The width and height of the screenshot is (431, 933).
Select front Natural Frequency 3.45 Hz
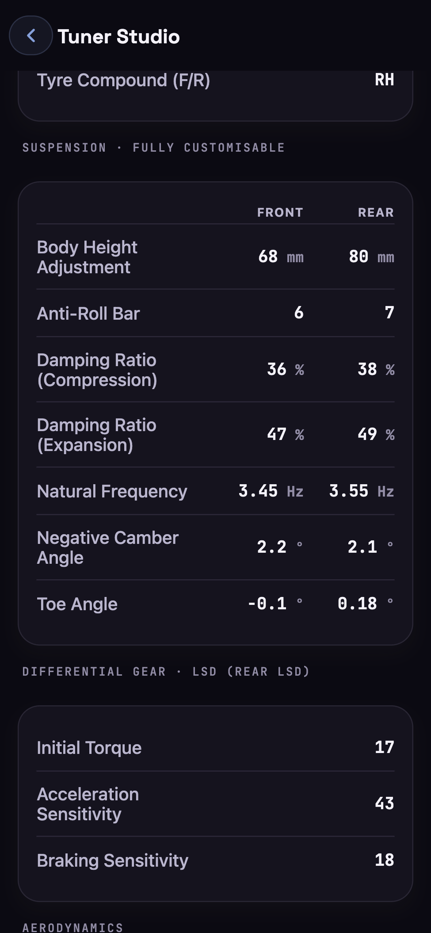(x=271, y=491)
